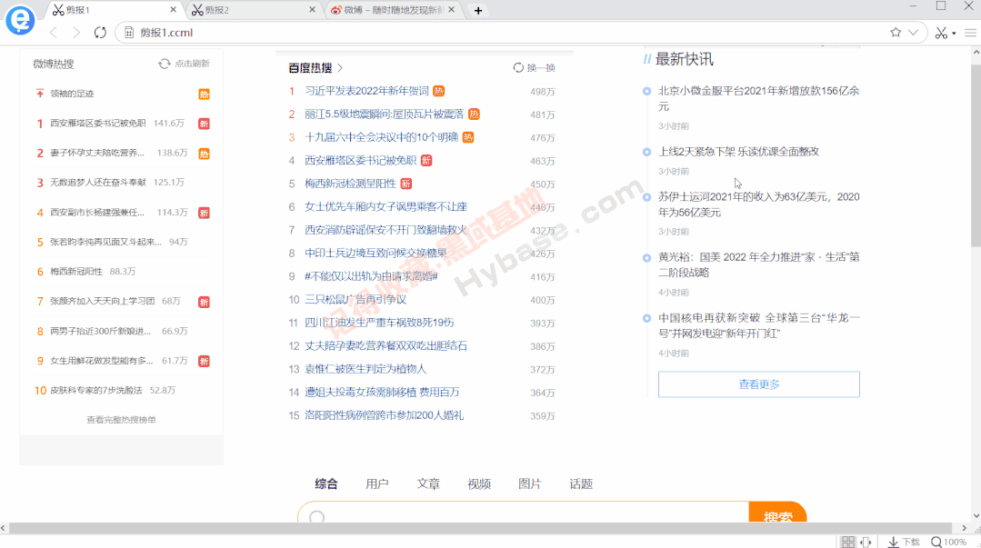Screen dimensions: 981x548
Task: Click the 热 badge next to 领袖的足迹
Action: point(204,95)
